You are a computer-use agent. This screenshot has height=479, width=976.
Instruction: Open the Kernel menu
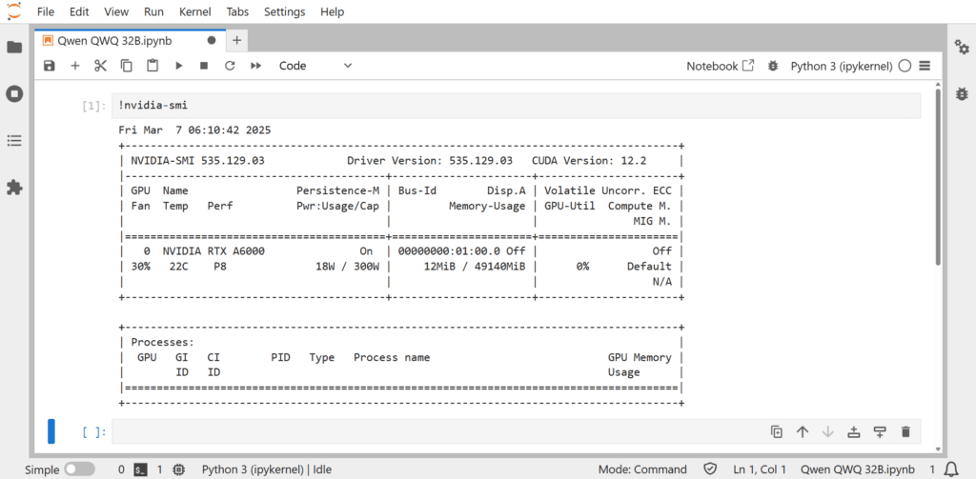click(x=195, y=12)
